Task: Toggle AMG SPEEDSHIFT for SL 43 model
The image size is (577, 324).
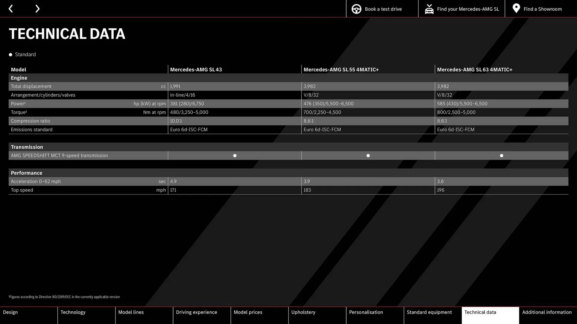Action: coord(234,155)
